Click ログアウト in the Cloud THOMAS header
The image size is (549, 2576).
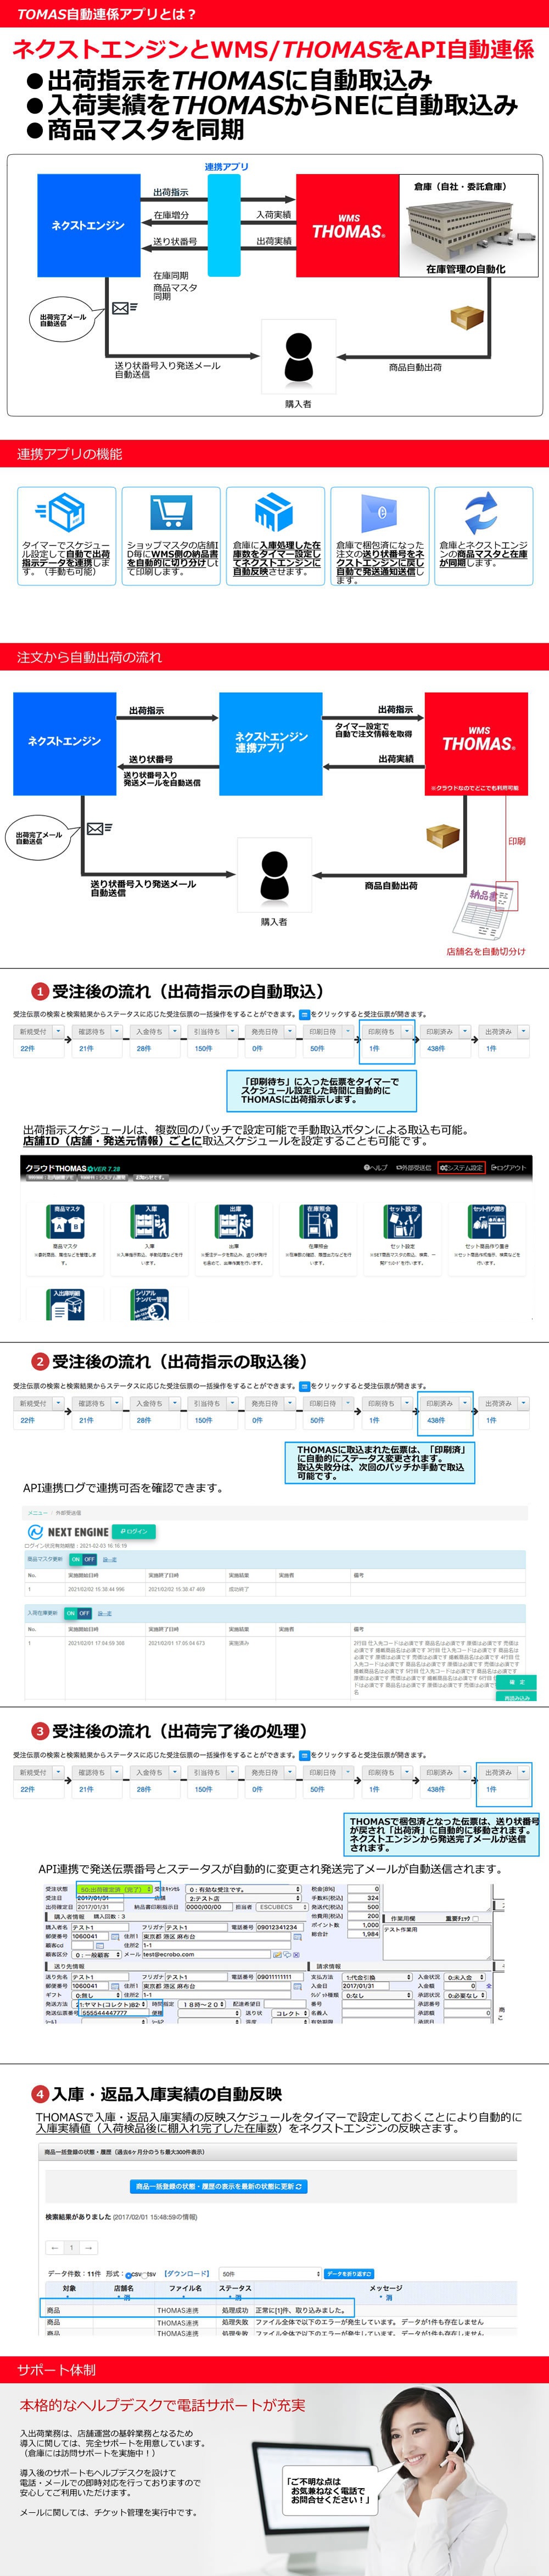[x=508, y=1167]
